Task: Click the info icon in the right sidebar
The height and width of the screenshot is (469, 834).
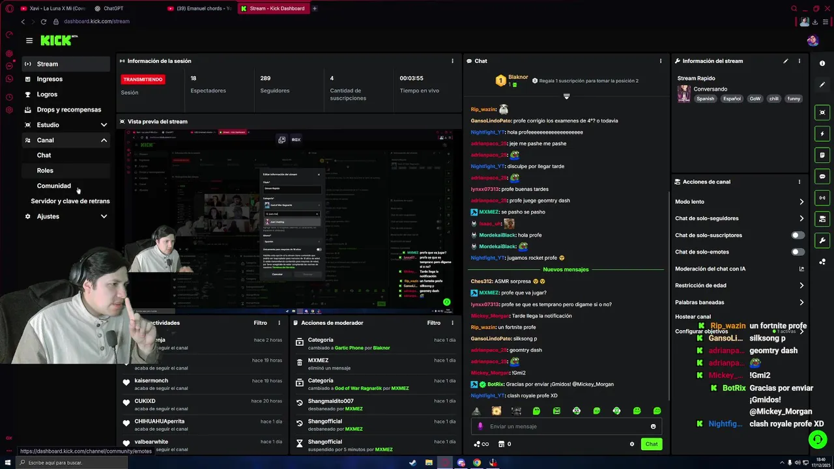Action: [x=822, y=63]
